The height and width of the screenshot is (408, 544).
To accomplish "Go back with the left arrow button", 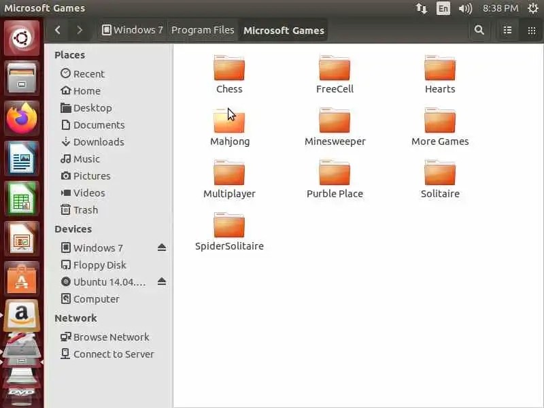I will pos(58,30).
